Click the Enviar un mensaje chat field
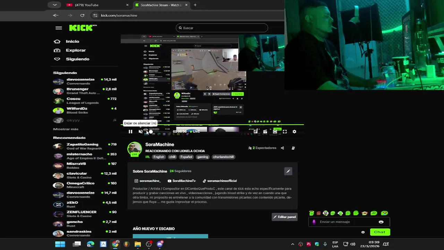Image resolution: width=444 pixels, height=250 pixels. coord(349,222)
